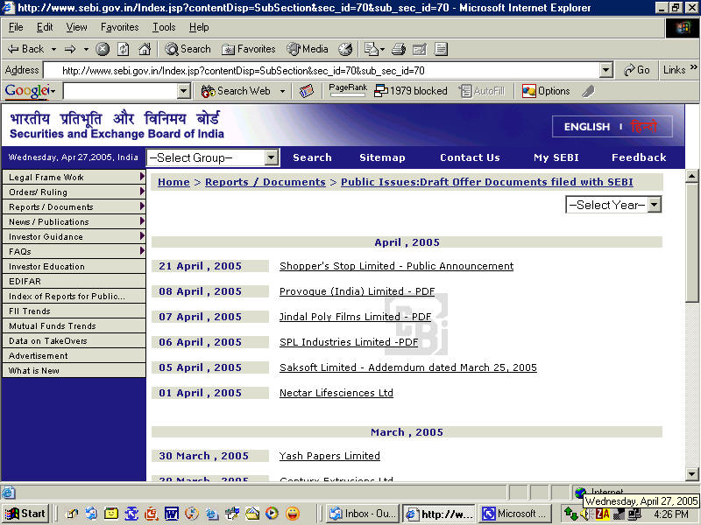The width and height of the screenshot is (701, 525).
Task: Click the Discuss toolbar icon
Action: pos(441,49)
